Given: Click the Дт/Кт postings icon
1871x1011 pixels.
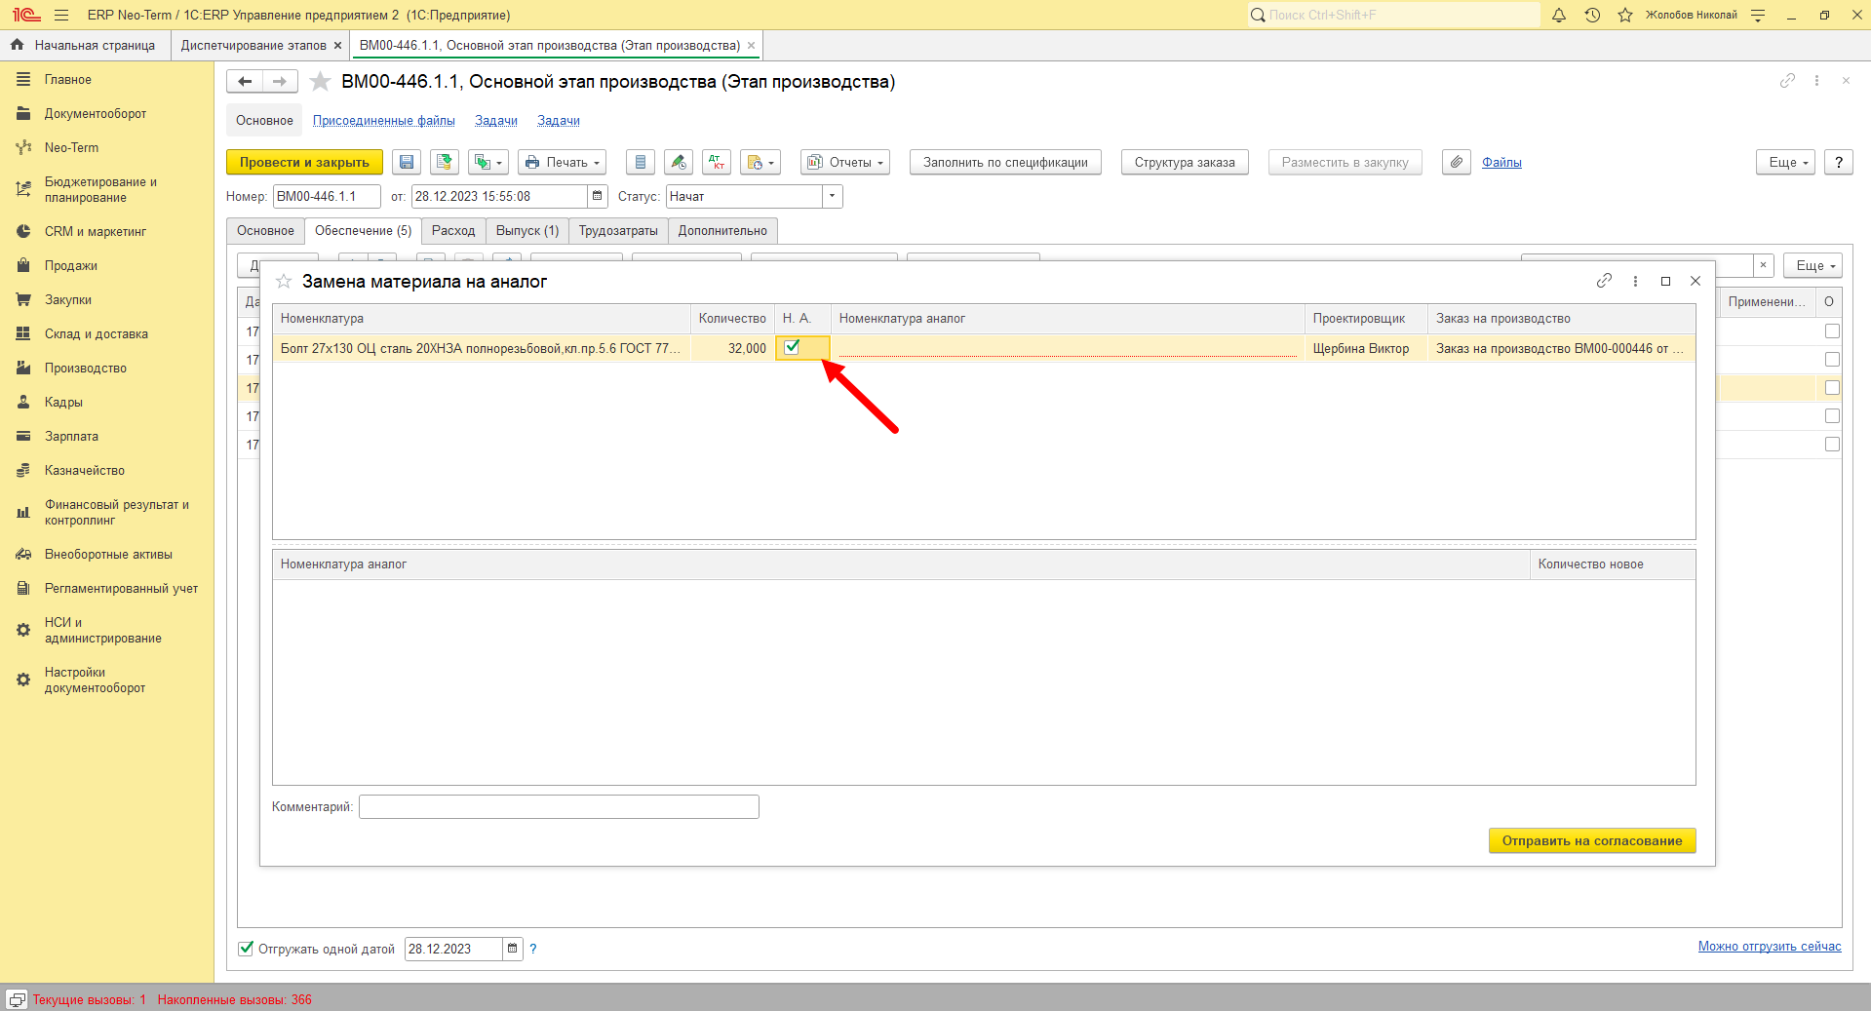Looking at the screenshot, I should coord(717,163).
